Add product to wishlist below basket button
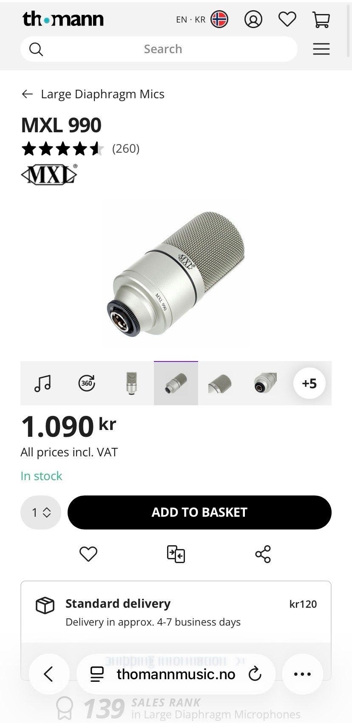This screenshot has width=352, height=723. click(88, 554)
